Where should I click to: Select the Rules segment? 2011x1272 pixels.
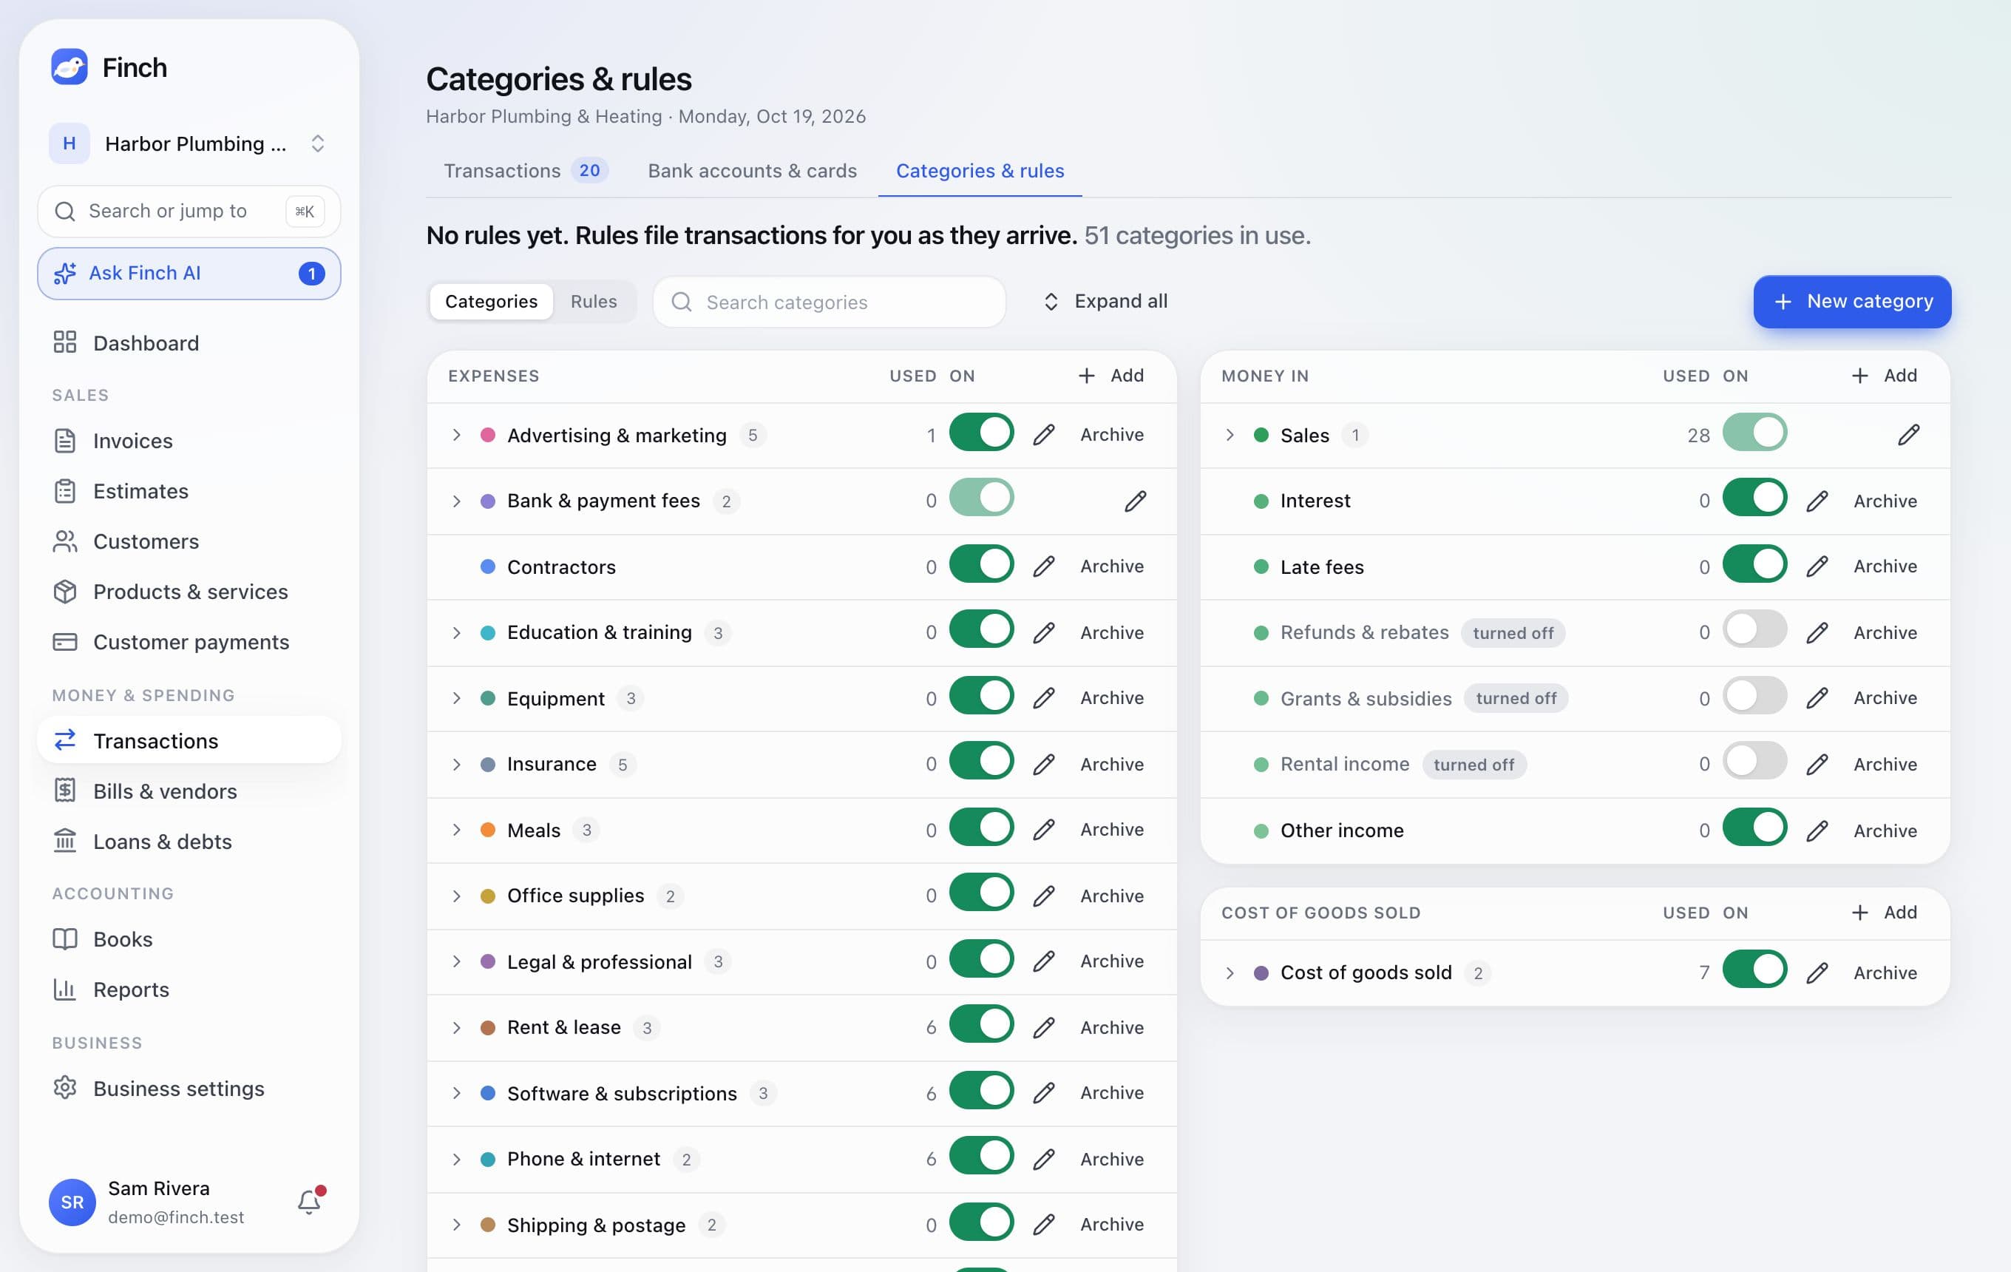click(x=594, y=302)
